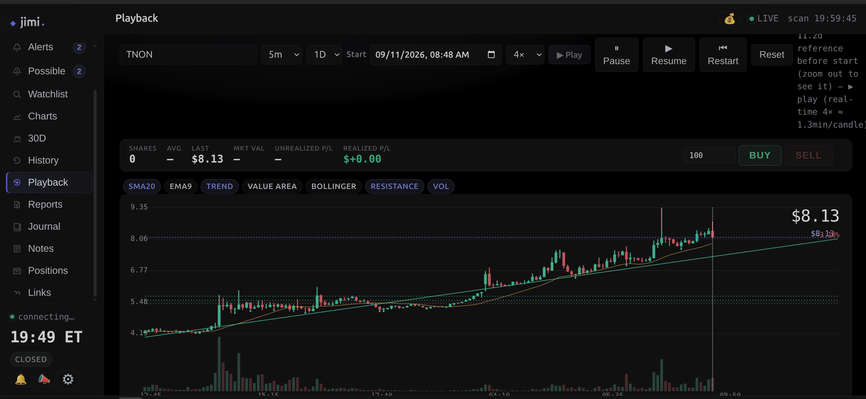Open the money bag icon in header

tap(729, 19)
